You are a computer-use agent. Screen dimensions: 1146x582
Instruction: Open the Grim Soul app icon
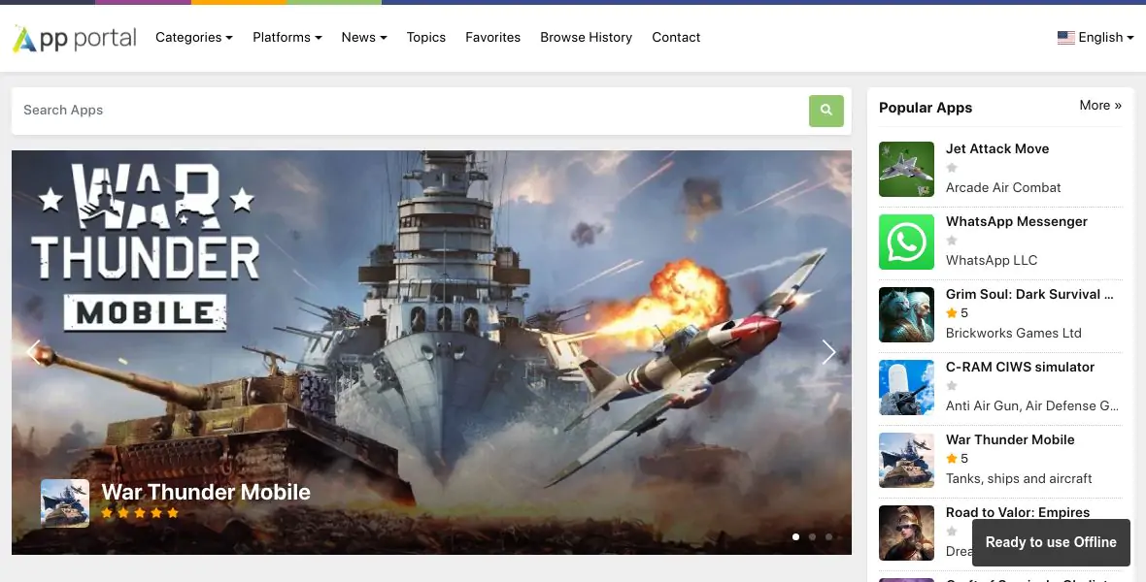tap(906, 314)
